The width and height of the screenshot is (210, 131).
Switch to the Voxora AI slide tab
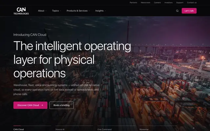tap(74, 128)
